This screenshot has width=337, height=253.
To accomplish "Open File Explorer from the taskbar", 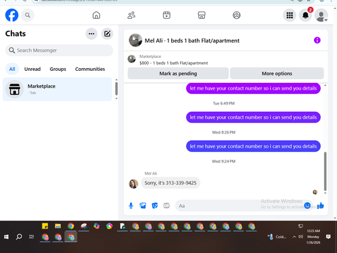I will [58, 226].
